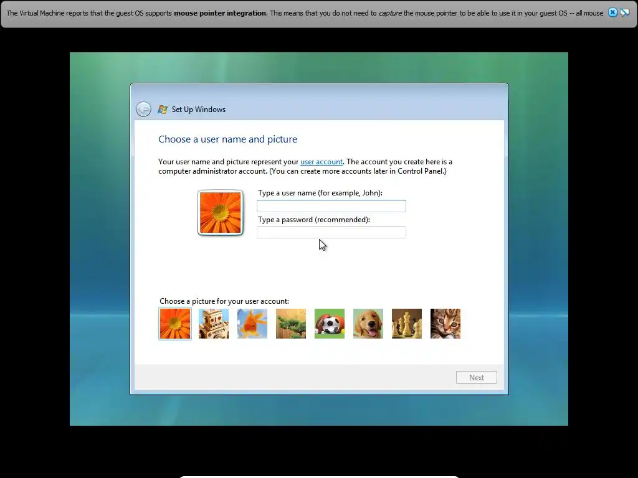Screen dimensions: 638x478
Task: Choose the kitten account picture
Action: pyautogui.click(x=445, y=324)
